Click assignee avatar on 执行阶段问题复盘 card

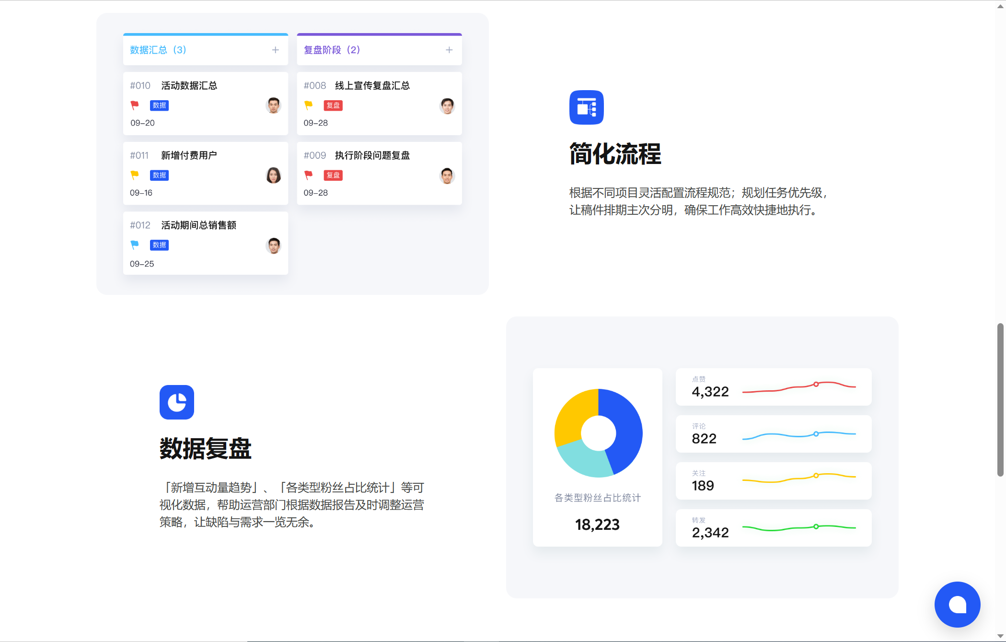click(x=447, y=175)
